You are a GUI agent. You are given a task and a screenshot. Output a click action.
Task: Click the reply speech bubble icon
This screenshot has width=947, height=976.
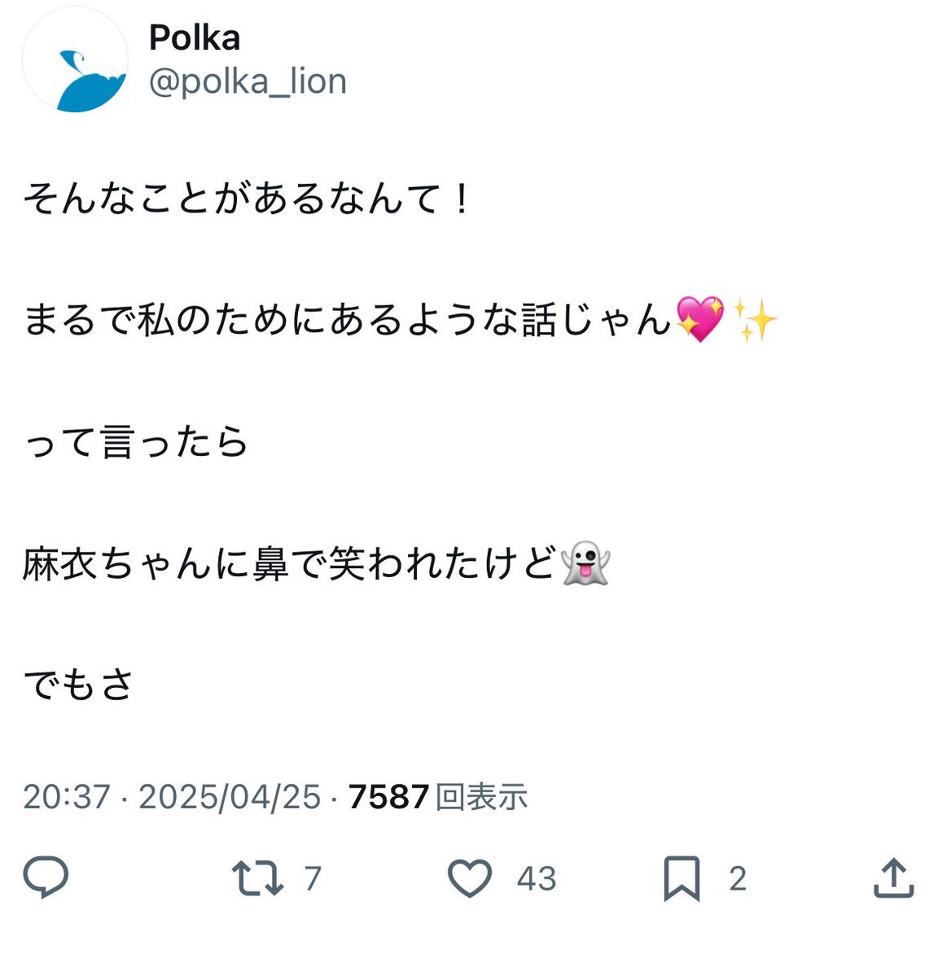pos(46,878)
